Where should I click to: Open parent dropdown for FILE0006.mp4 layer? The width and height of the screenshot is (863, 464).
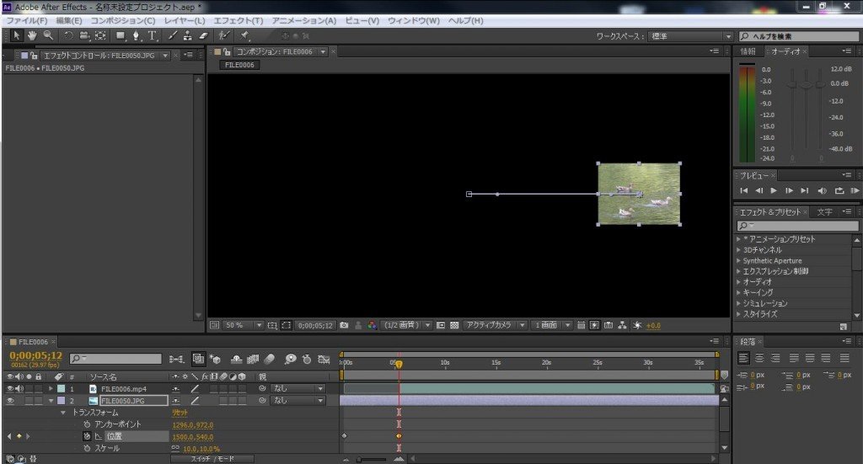297,388
